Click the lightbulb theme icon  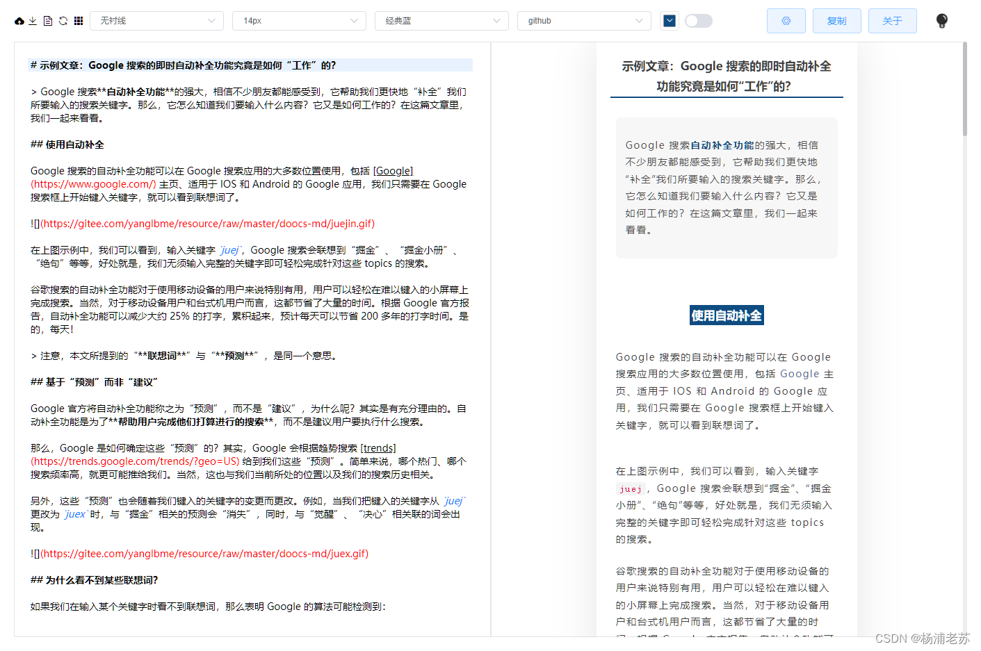[x=941, y=21]
